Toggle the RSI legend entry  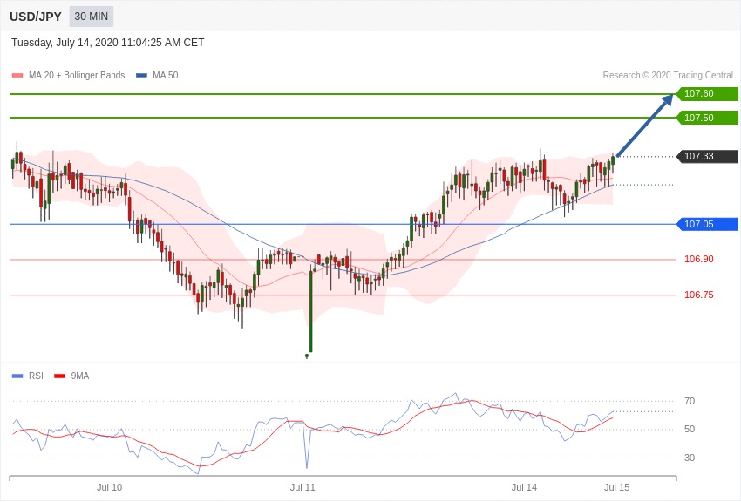coord(35,376)
